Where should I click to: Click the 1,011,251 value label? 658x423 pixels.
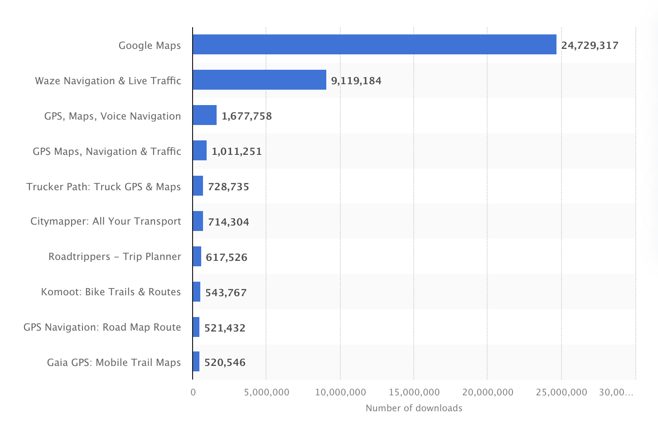pyautogui.click(x=237, y=151)
